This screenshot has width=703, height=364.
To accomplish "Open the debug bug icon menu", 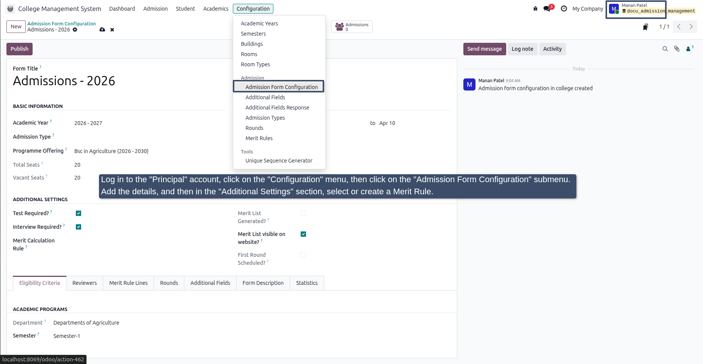I will click(x=535, y=9).
